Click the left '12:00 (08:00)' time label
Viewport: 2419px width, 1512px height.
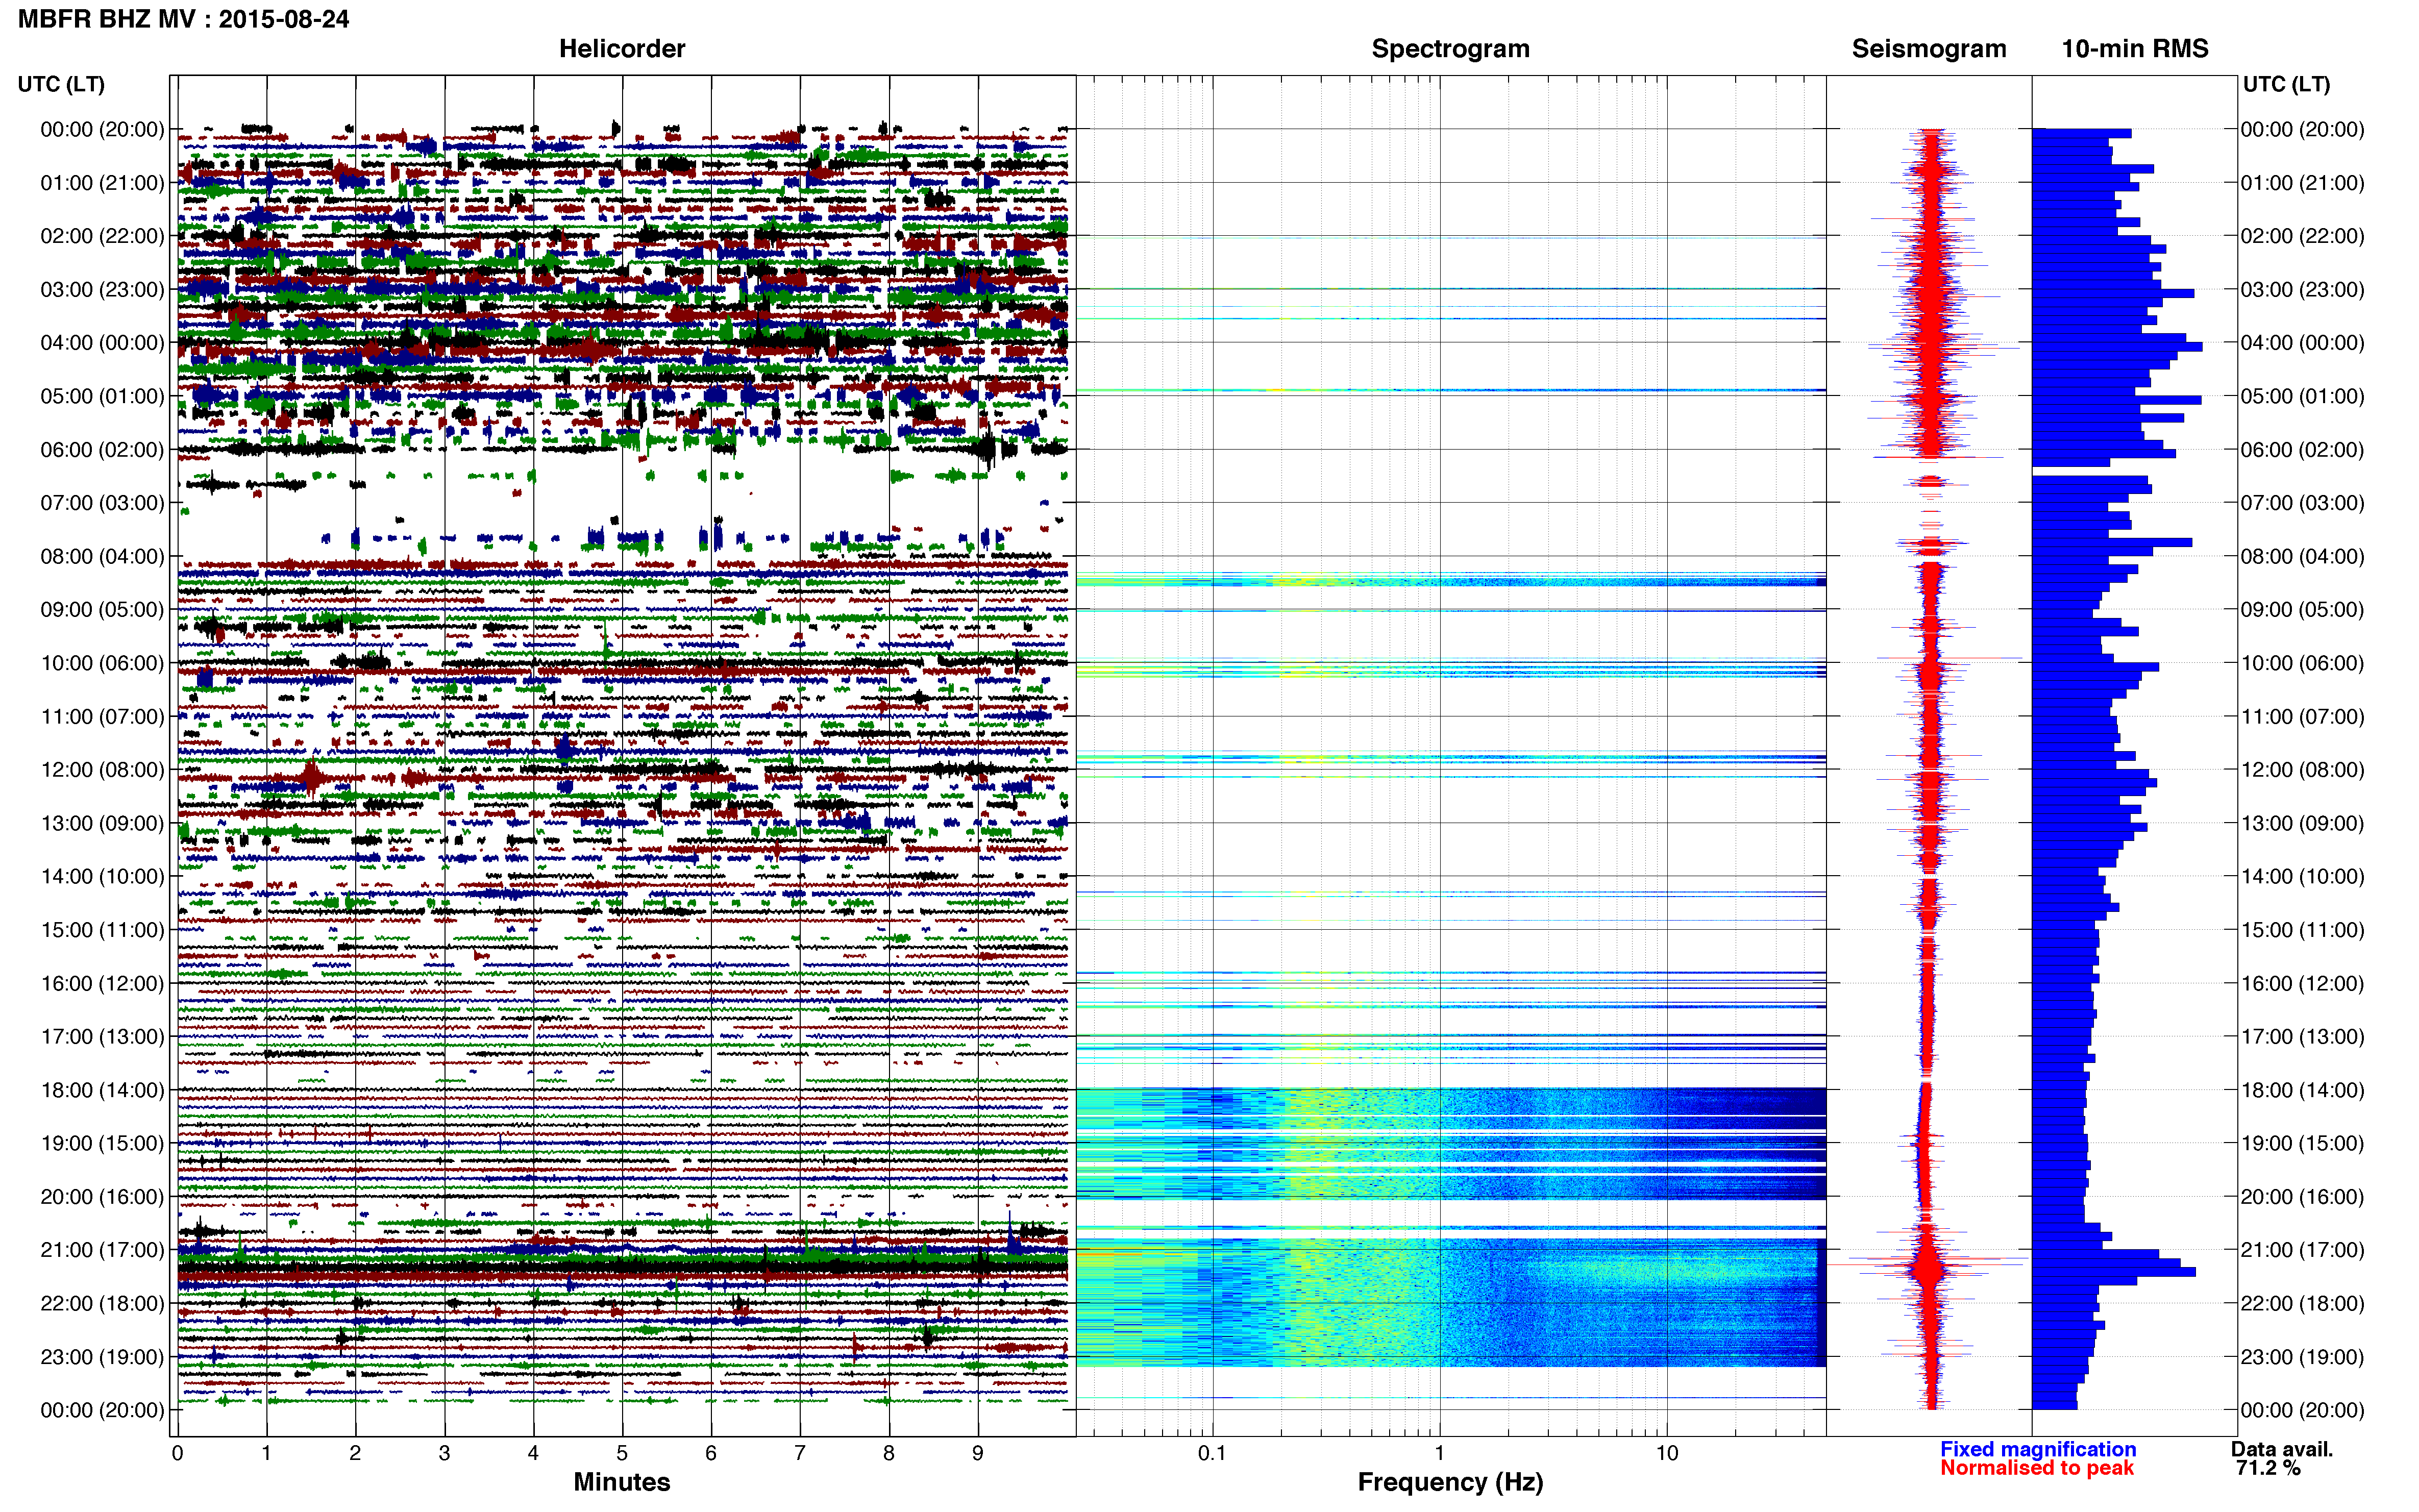pyautogui.click(x=102, y=770)
